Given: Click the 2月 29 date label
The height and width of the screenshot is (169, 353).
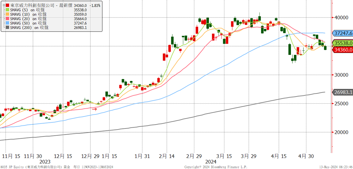Looking at the screenshot, I should point(195,156).
